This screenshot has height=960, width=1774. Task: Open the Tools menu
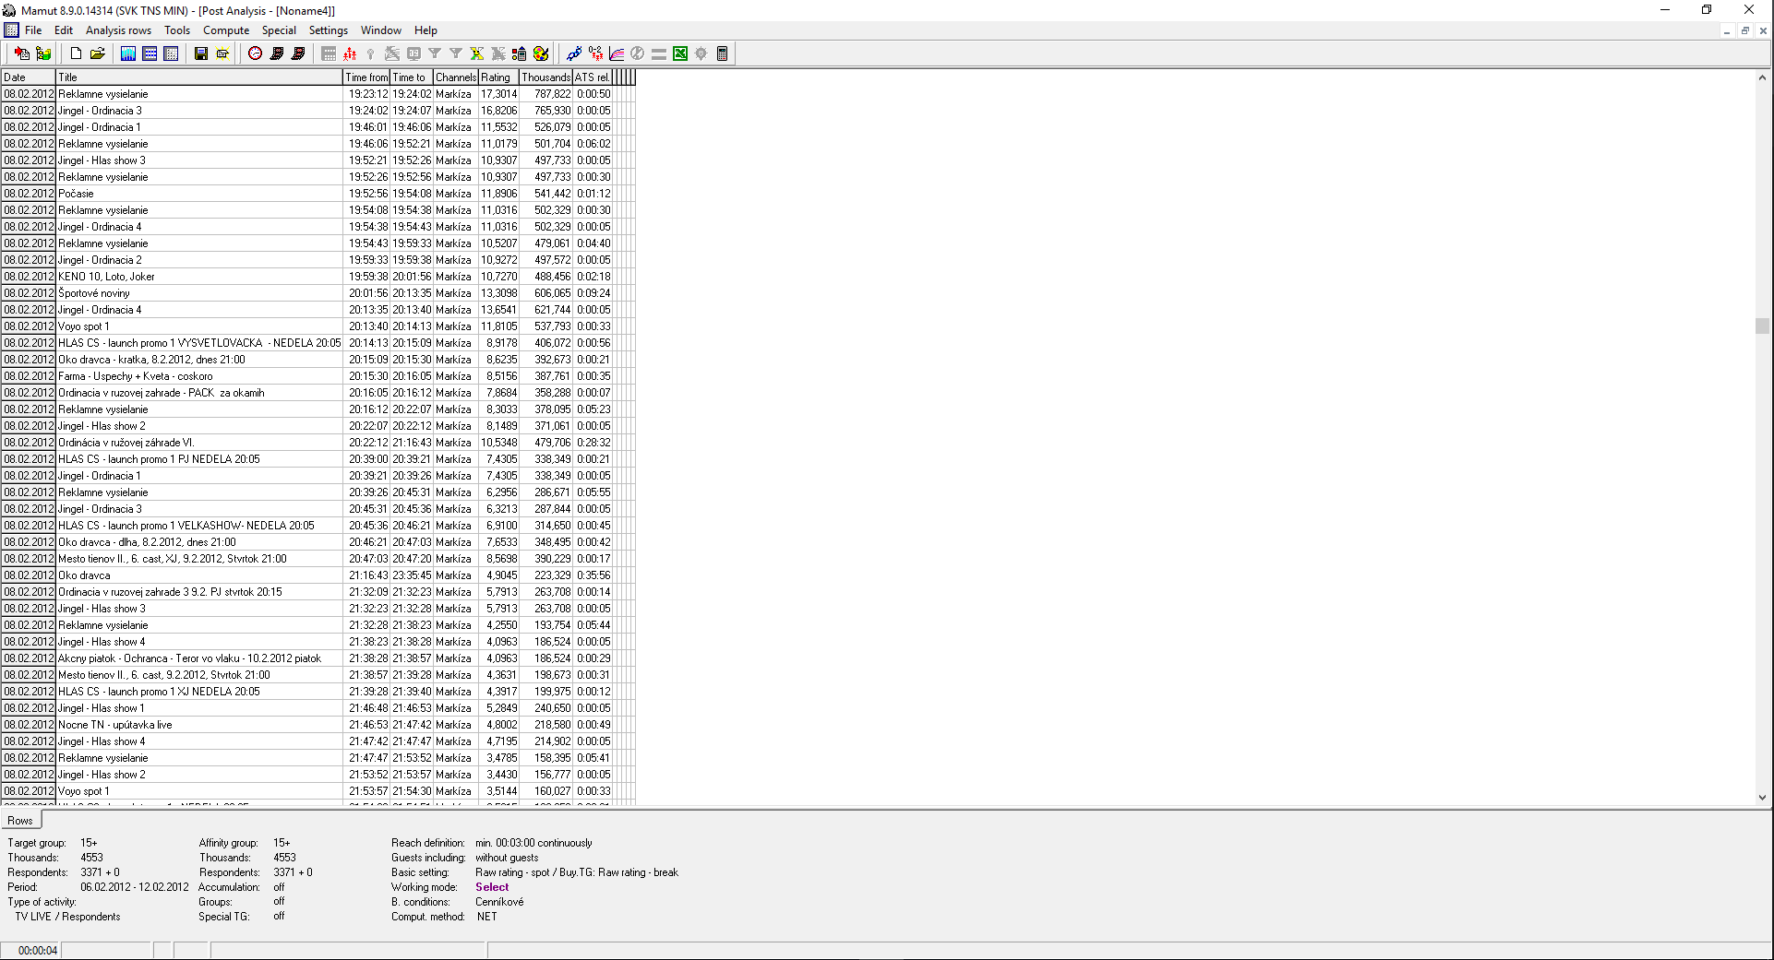[x=177, y=30]
